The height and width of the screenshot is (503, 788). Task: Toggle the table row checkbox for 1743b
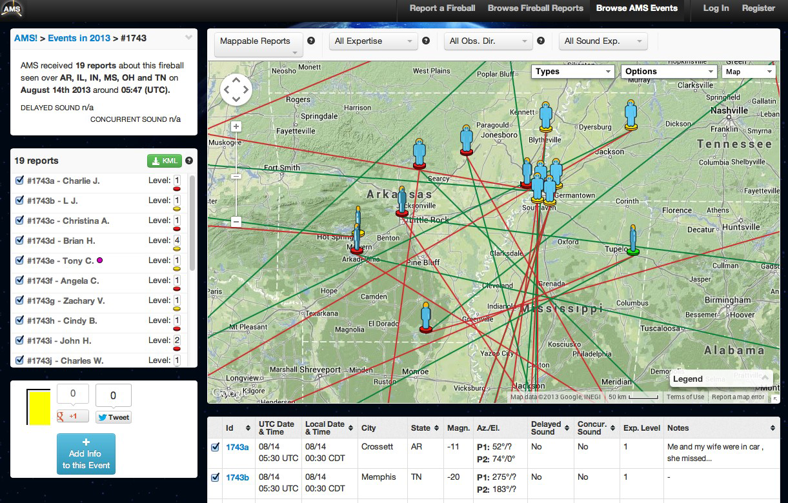point(216,477)
